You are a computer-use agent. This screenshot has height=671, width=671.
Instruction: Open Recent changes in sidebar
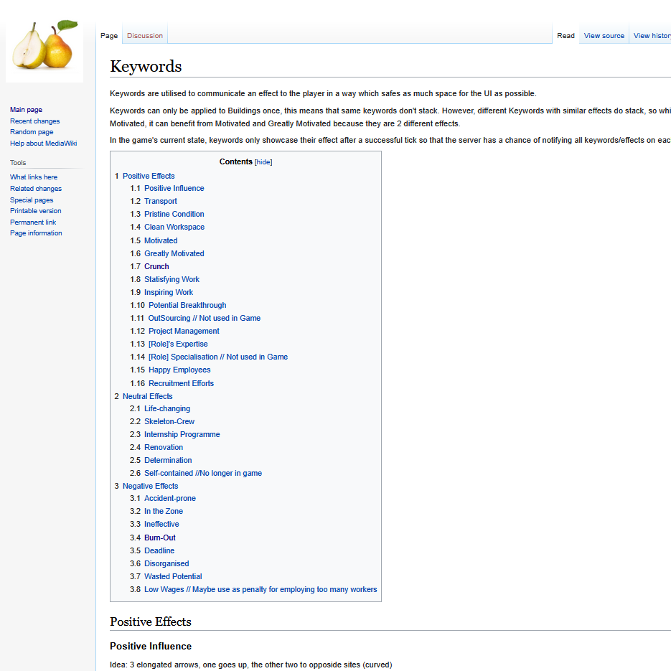coord(34,121)
